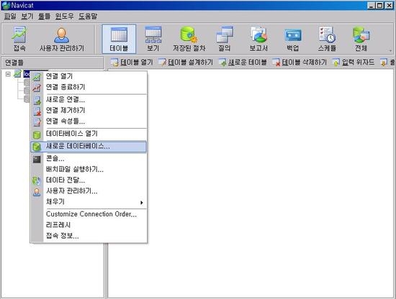This screenshot has height=299, width=396.
Task: Click the 테이블 삭제하기 button
Action: pos(299,62)
